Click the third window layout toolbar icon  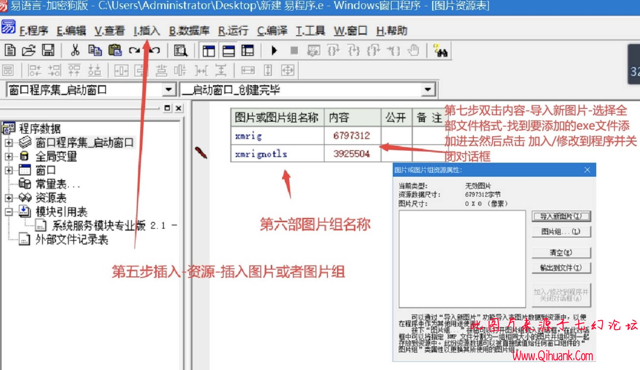pos(247,51)
